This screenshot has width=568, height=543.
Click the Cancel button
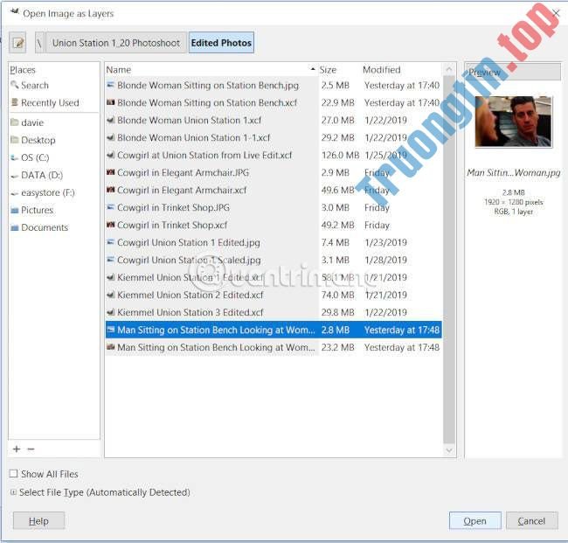point(531,521)
